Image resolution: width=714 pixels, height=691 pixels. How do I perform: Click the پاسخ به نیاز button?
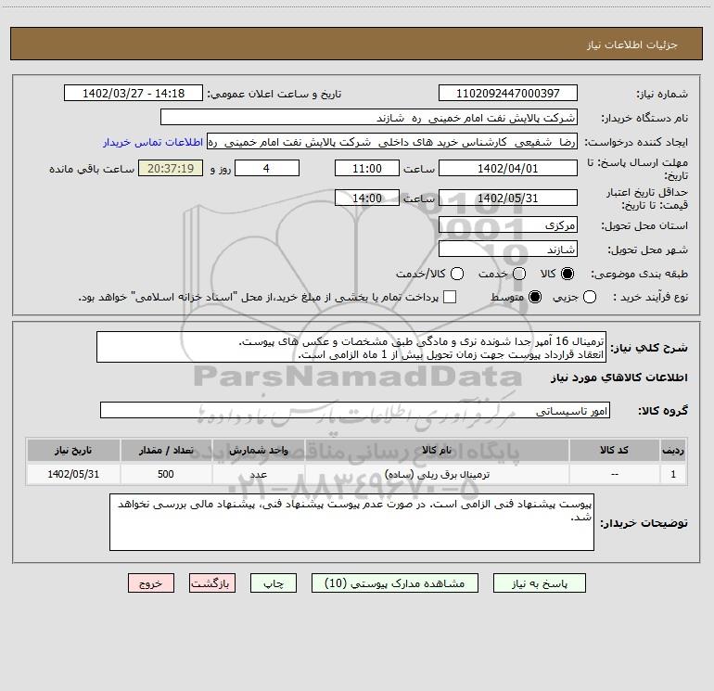click(x=539, y=583)
